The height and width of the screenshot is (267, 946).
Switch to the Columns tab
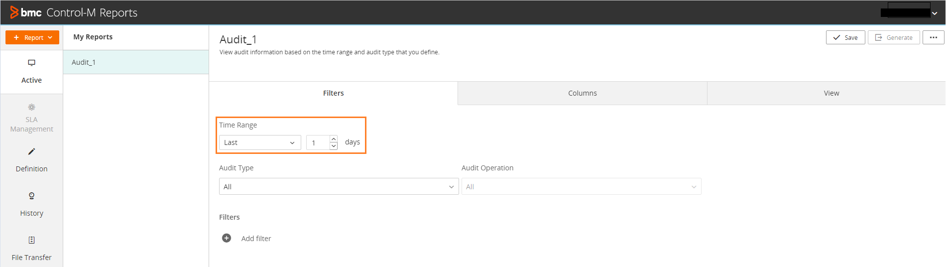point(582,93)
